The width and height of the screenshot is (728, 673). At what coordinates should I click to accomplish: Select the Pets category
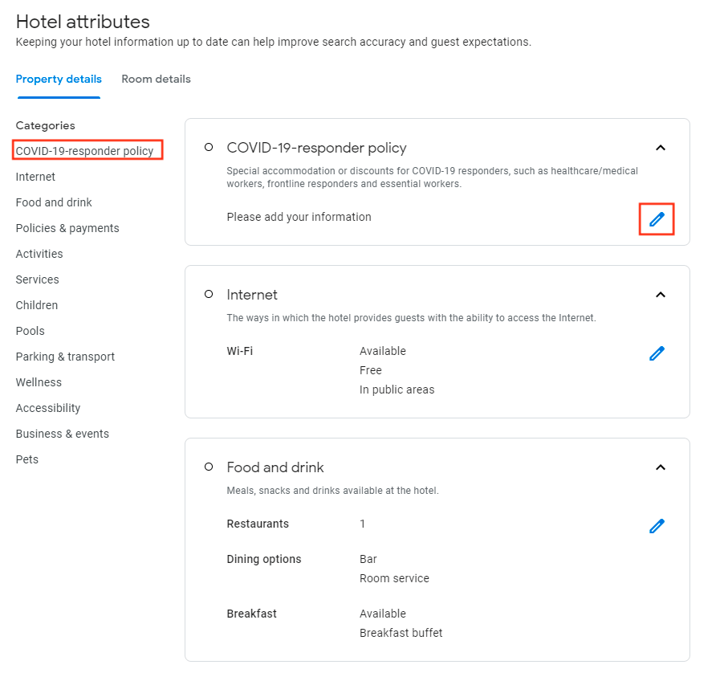point(27,459)
